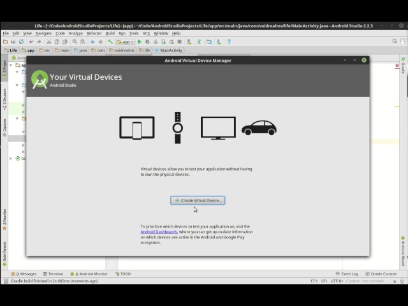The image size is (408, 306).
Task: Click the Stop square icon
Action: 180,41
